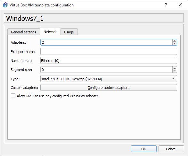Decrease Segment size with down arrow

point(175,71)
